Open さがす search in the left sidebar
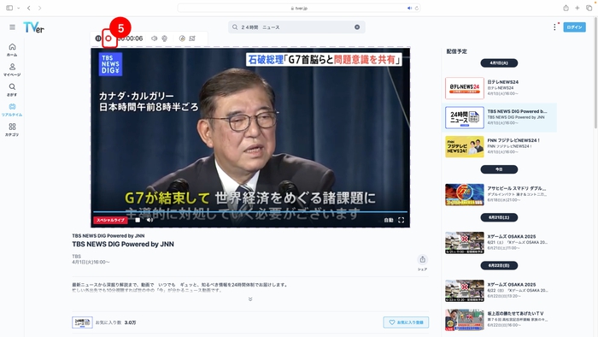This screenshot has width=598, height=337. click(x=12, y=90)
